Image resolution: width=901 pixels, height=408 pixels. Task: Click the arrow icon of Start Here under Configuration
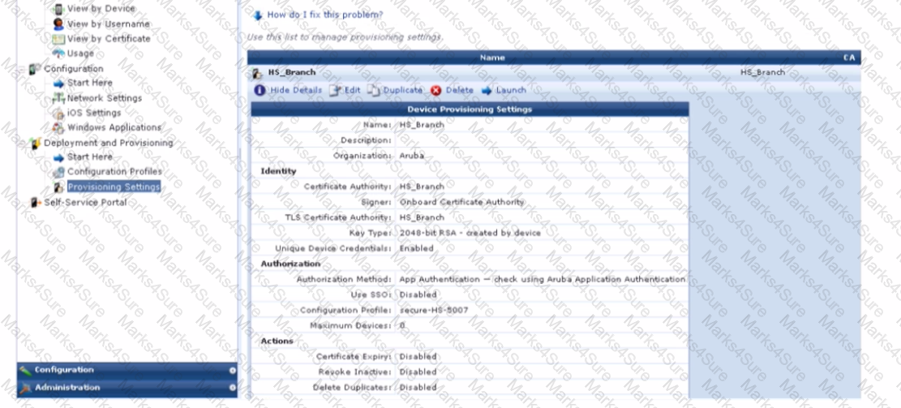coord(58,84)
